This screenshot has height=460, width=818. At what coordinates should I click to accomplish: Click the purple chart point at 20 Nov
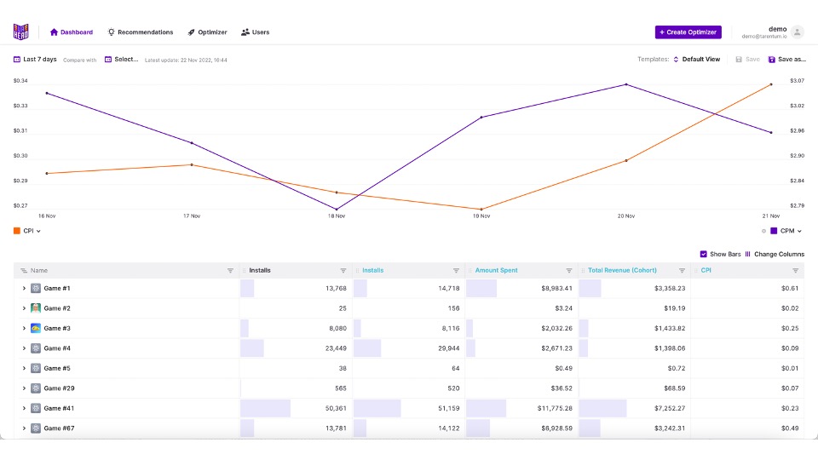coord(626,84)
